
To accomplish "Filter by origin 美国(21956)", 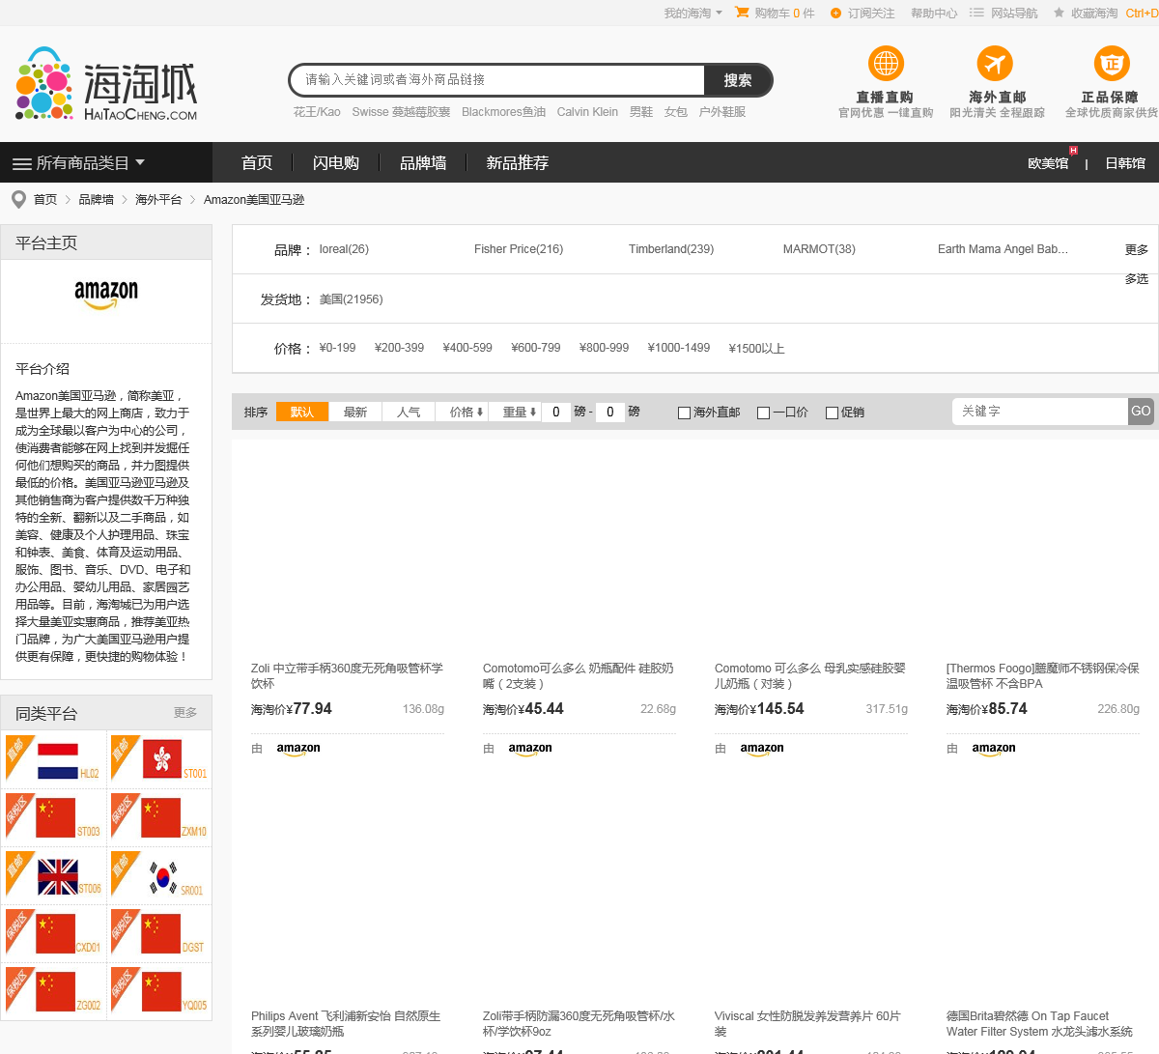I will (352, 299).
